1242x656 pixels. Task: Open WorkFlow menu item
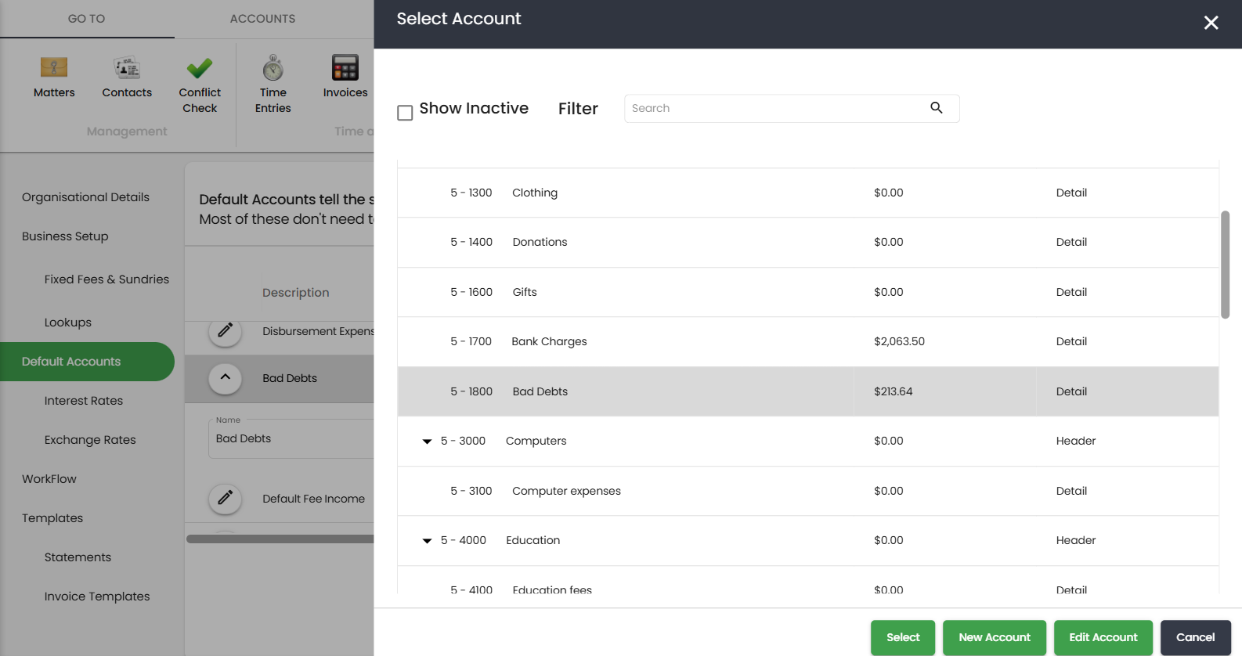[x=49, y=479]
